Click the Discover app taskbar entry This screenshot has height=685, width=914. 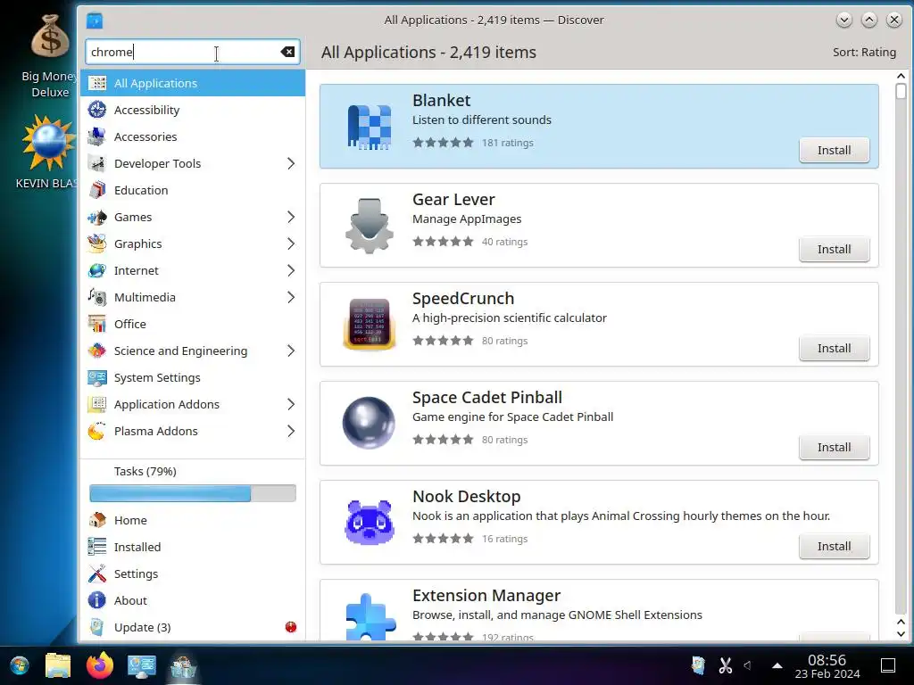click(x=184, y=665)
